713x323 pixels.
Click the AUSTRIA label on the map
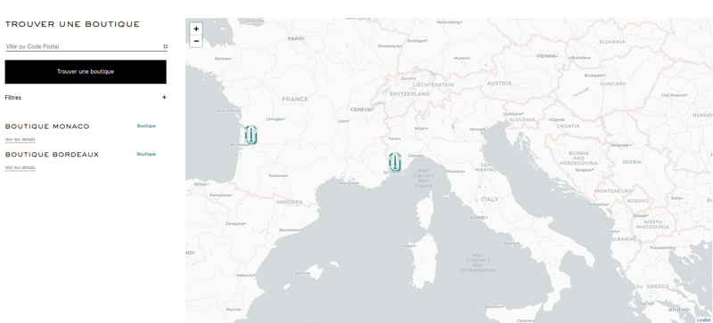(499, 84)
